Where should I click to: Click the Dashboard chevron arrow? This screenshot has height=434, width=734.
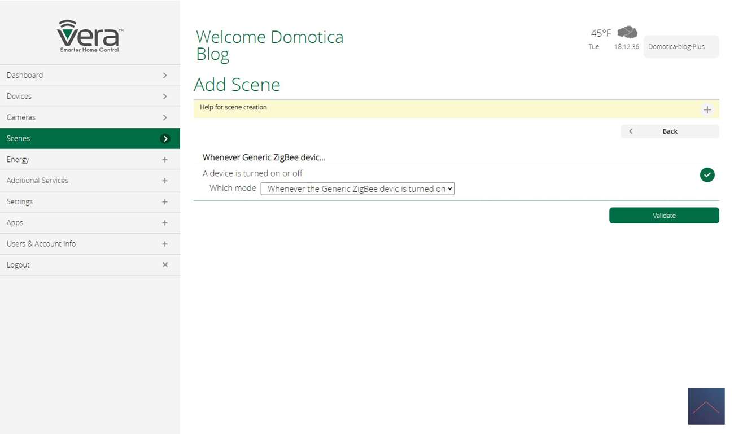(x=165, y=75)
